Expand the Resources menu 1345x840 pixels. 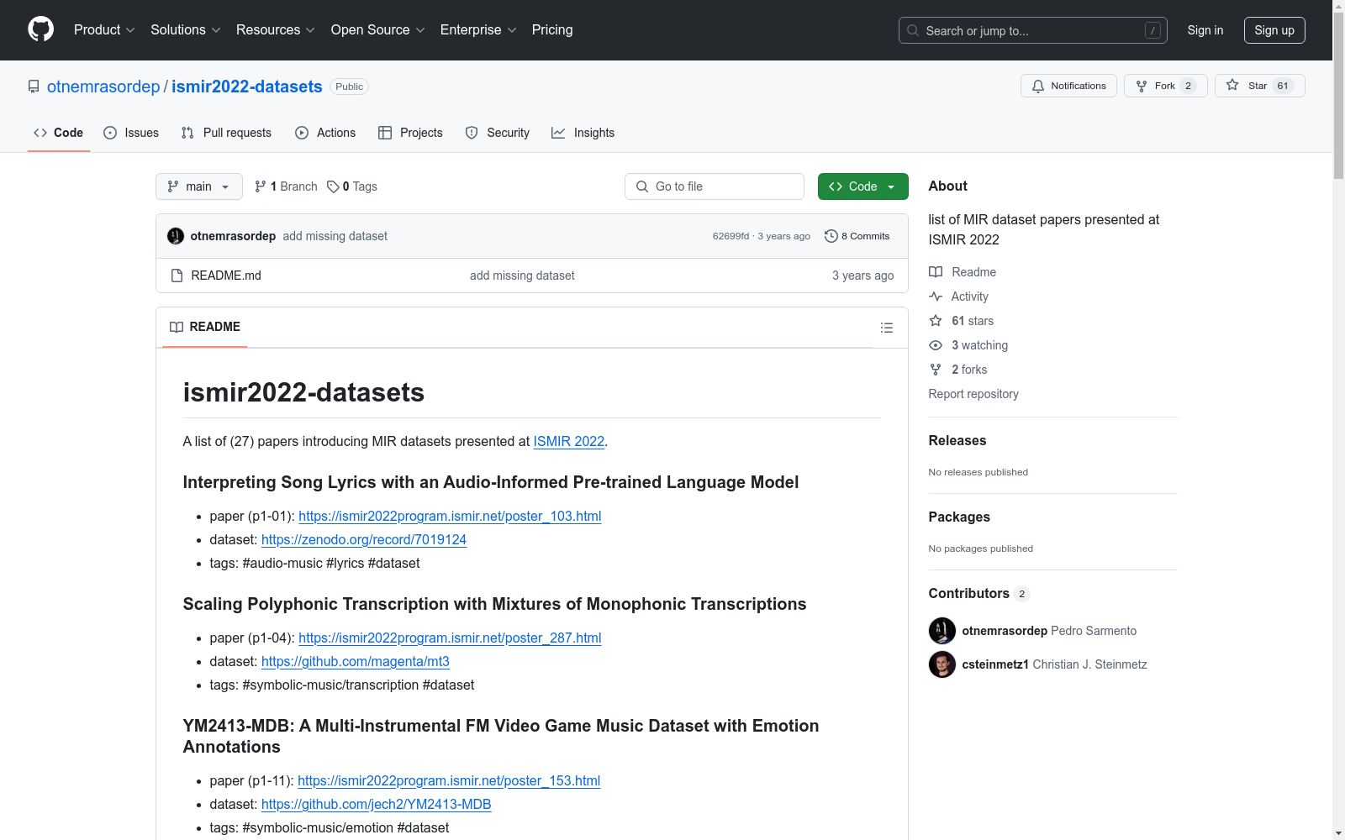[x=276, y=30]
